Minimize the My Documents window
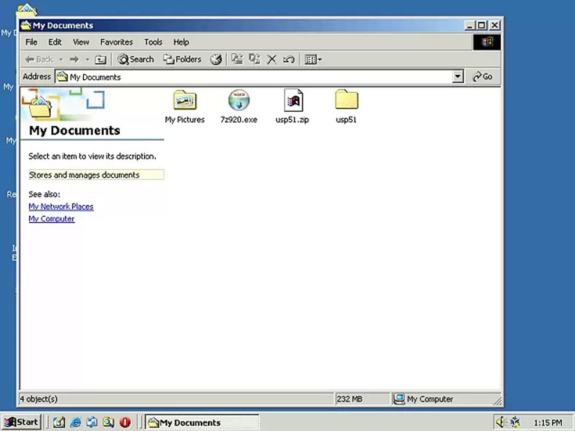This screenshot has height=431, width=575. tap(470, 25)
